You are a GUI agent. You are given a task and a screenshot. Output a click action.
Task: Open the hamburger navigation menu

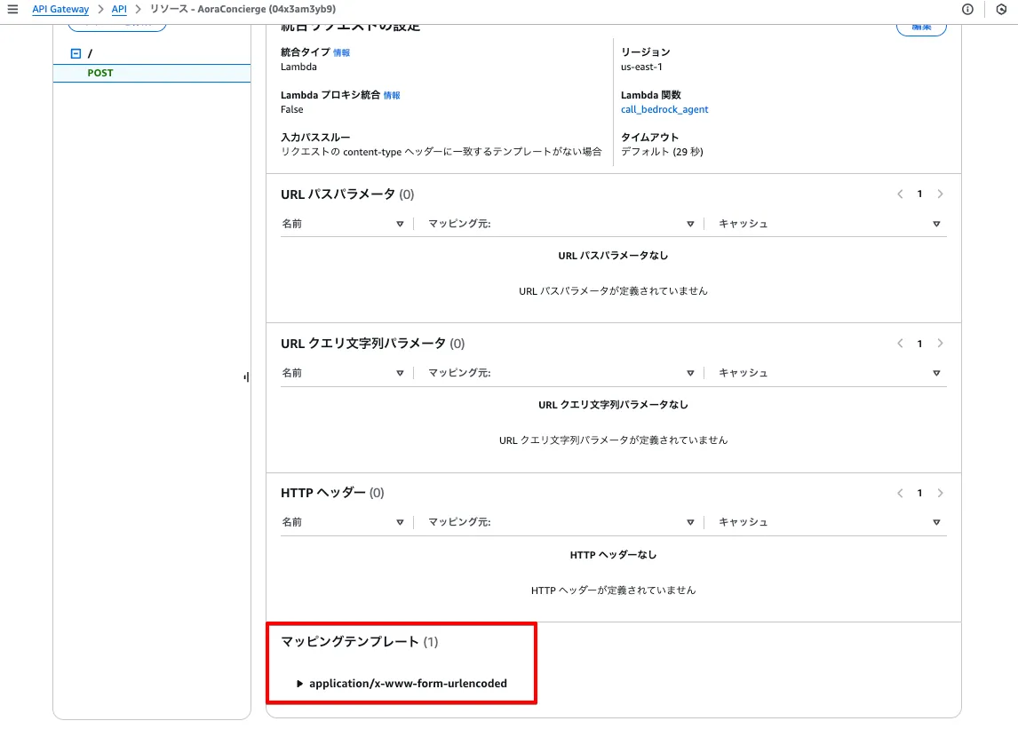point(12,9)
